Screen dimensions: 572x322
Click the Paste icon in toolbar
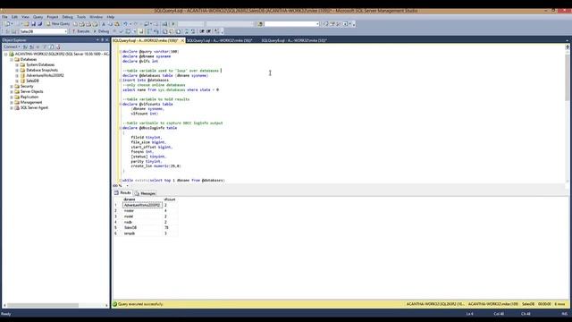[x=117, y=24]
